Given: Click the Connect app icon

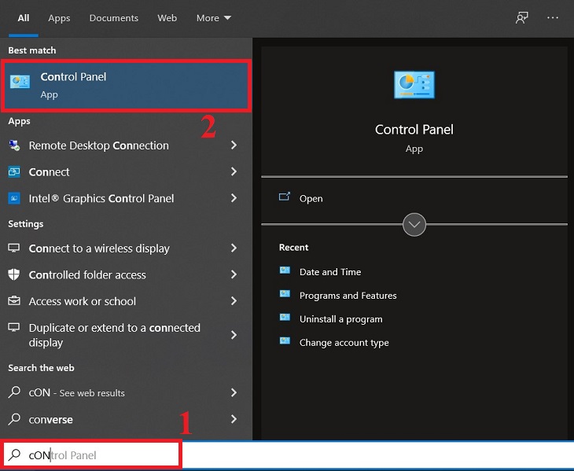Looking at the screenshot, I should [x=14, y=171].
